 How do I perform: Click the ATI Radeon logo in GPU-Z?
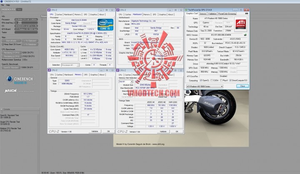point(240,24)
